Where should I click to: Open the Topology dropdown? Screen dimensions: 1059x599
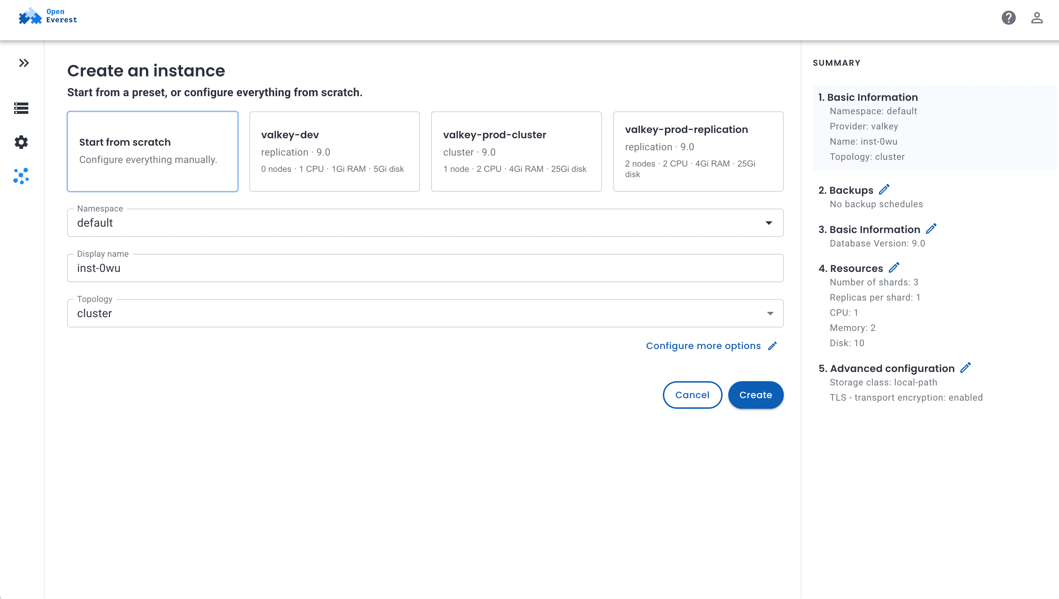click(x=426, y=313)
